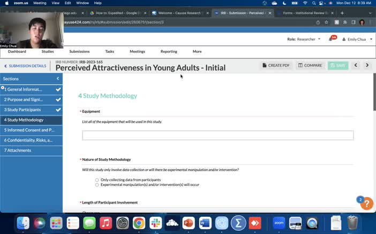Switch to How to: Expedited Google tab
The height and width of the screenshot is (234, 376).
(x=117, y=13)
